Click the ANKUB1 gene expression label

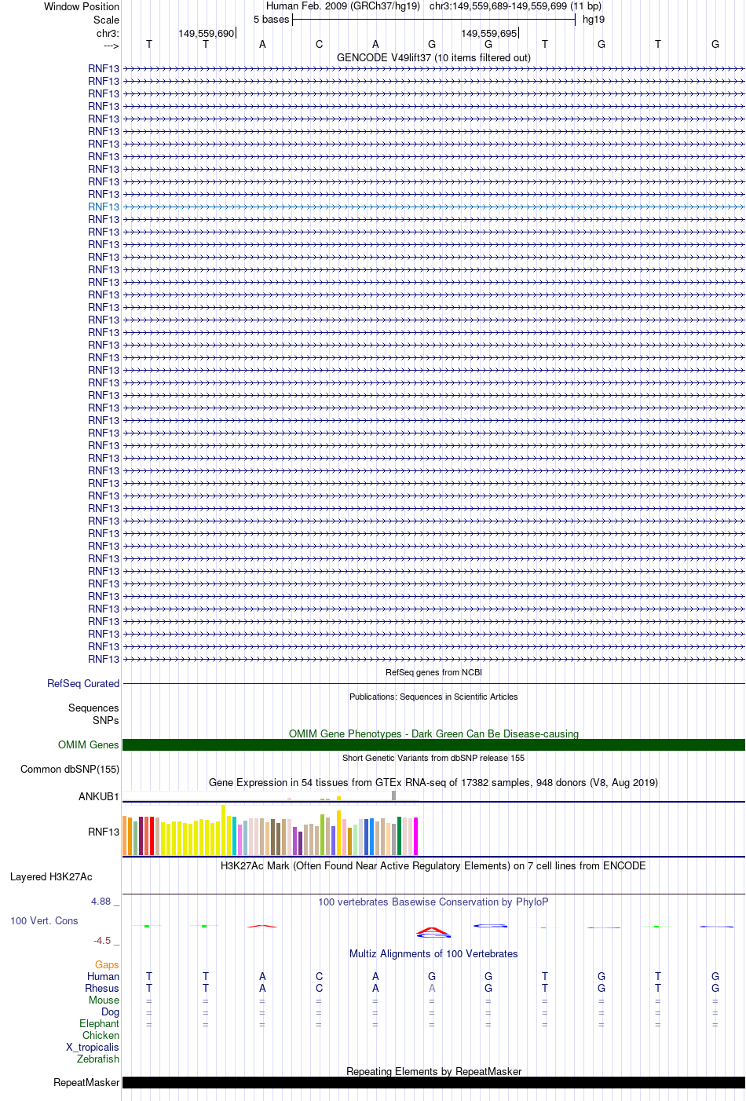pos(99,796)
